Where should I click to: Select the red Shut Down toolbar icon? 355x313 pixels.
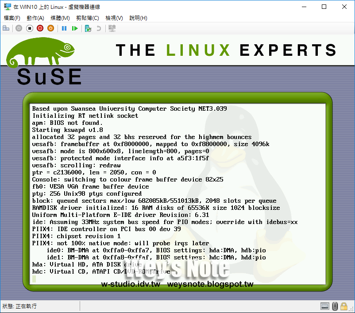point(40,28)
